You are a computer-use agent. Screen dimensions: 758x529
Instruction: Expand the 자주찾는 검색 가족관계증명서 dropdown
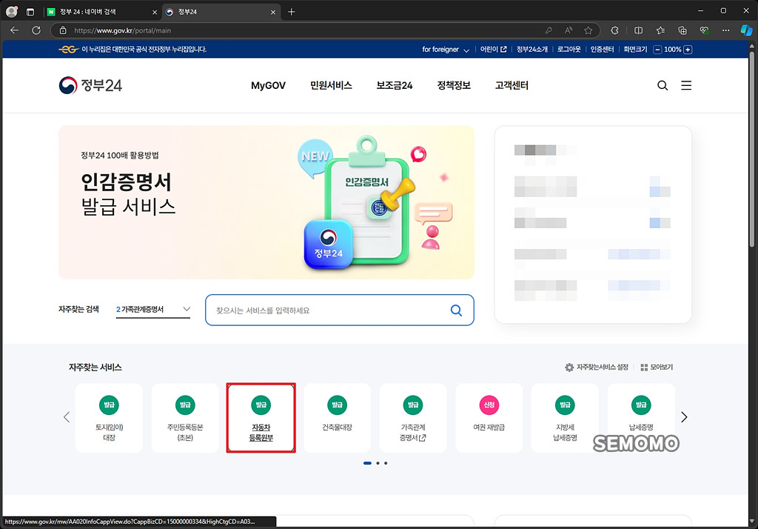153,309
